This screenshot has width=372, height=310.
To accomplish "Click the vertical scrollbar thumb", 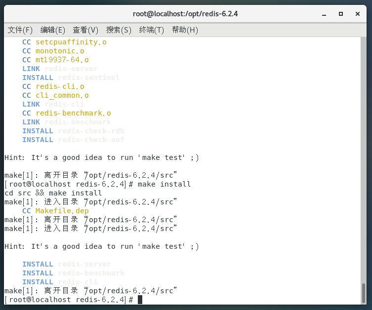I will [x=364, y=293].
